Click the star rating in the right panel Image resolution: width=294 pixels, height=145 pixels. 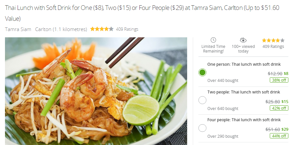point(273,40)
